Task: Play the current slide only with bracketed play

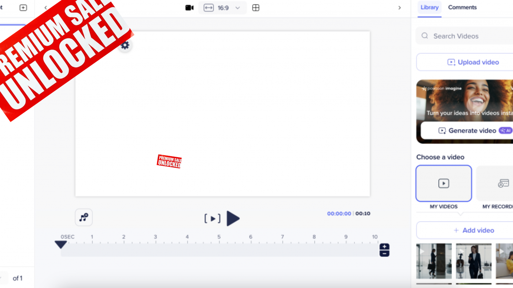Action: [x=213, y=219]
